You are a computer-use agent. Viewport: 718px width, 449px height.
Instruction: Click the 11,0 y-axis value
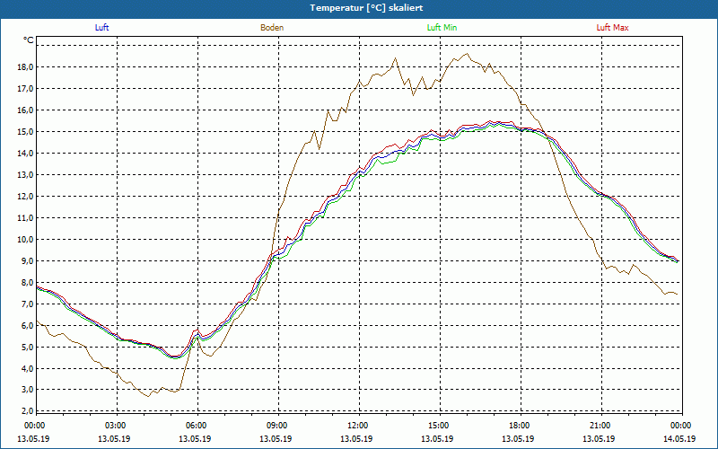click(26, 217)
